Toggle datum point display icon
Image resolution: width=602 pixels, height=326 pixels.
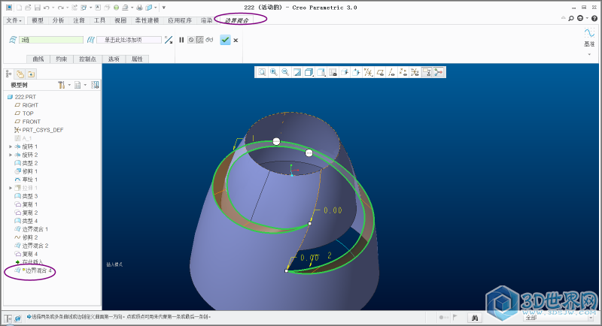pos(403,72)
